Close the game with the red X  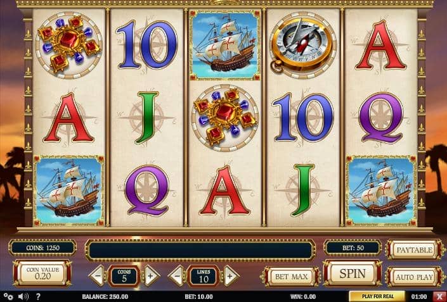439,296
